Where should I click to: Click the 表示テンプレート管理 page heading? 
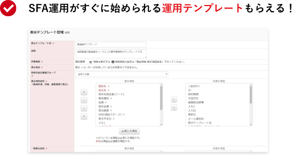pos(47,32)
